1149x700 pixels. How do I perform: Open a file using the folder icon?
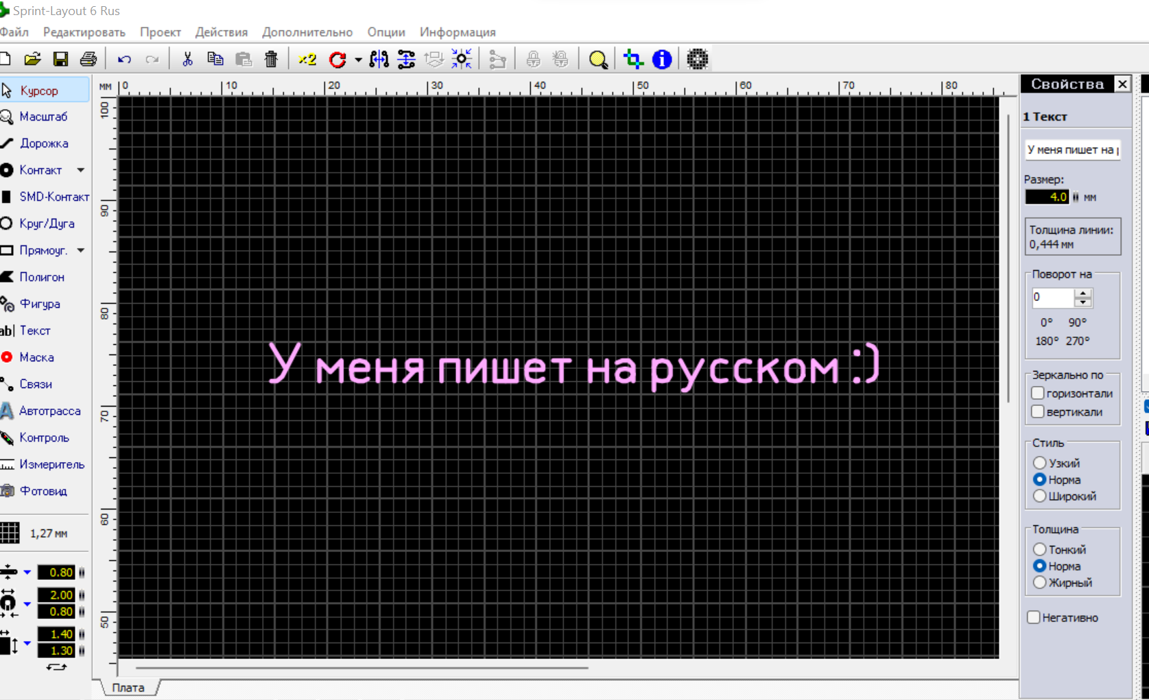[32, 59]
